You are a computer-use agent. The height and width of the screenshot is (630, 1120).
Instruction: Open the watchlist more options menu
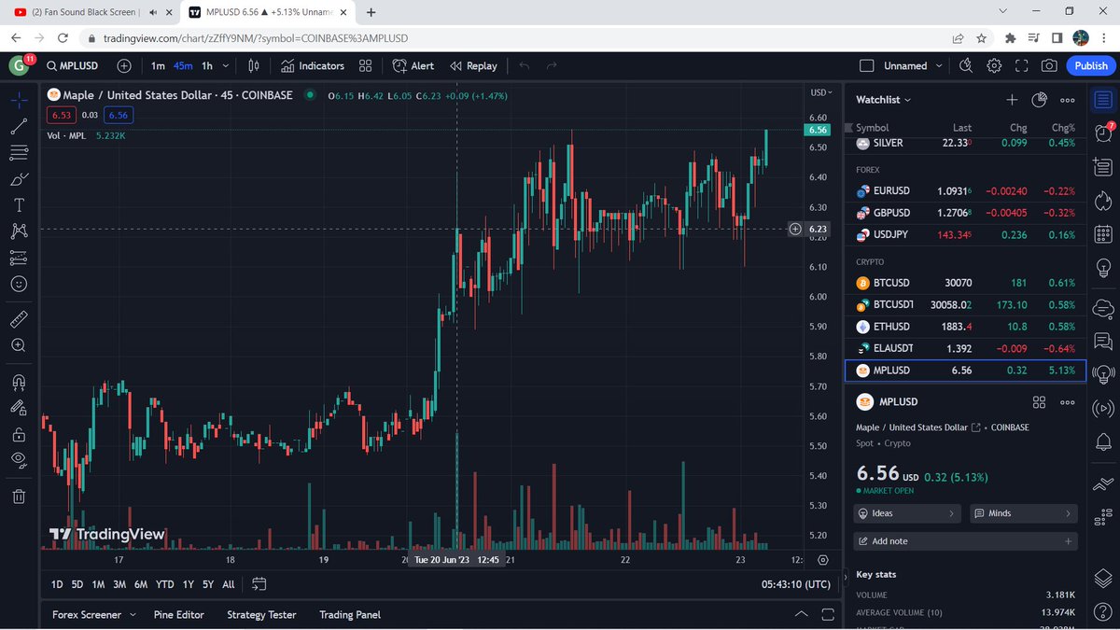pyautogui.click(x=1068, y=100)
